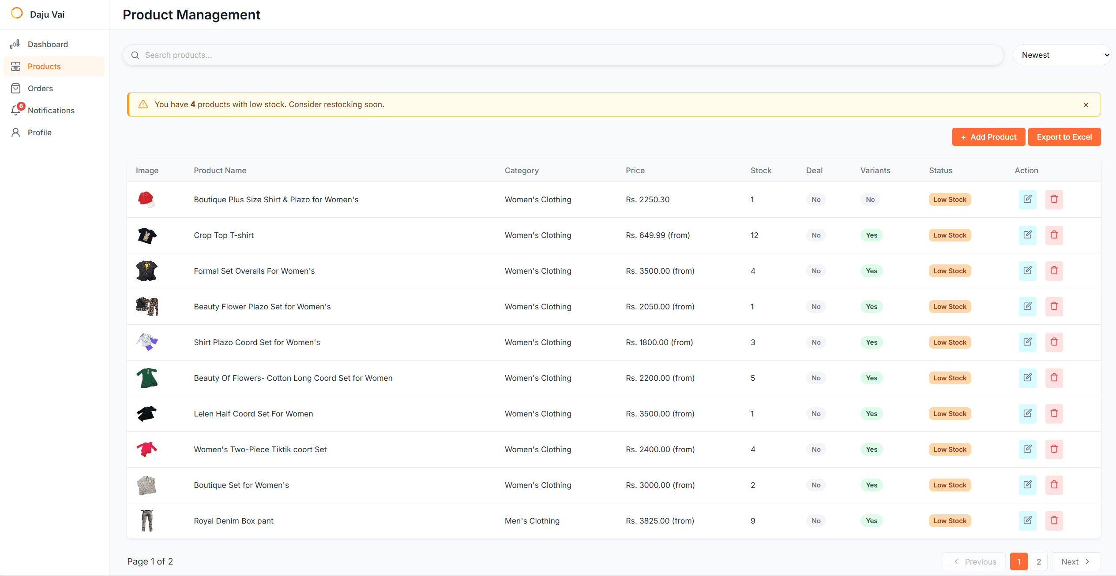Go to the Next page

click(1076, 561)
